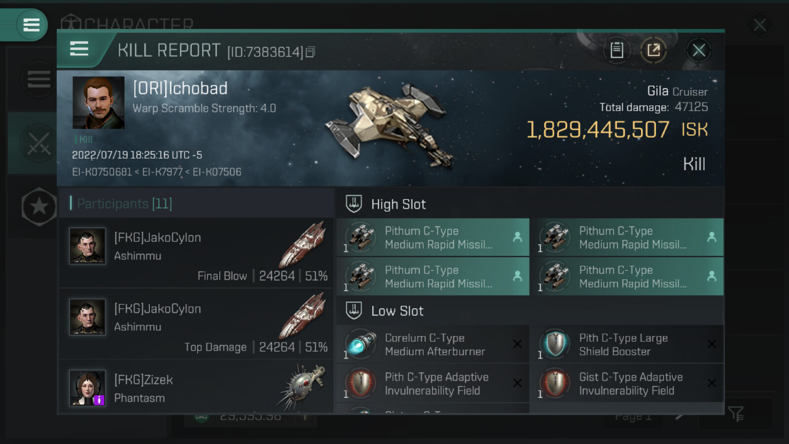Click X mark on Pith Shield Booster
Image resolution: width=789 pixels, height=444 pixels.
point(712,344)
